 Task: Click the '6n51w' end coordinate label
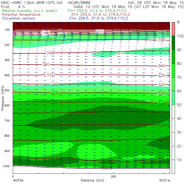pos(164,180)
